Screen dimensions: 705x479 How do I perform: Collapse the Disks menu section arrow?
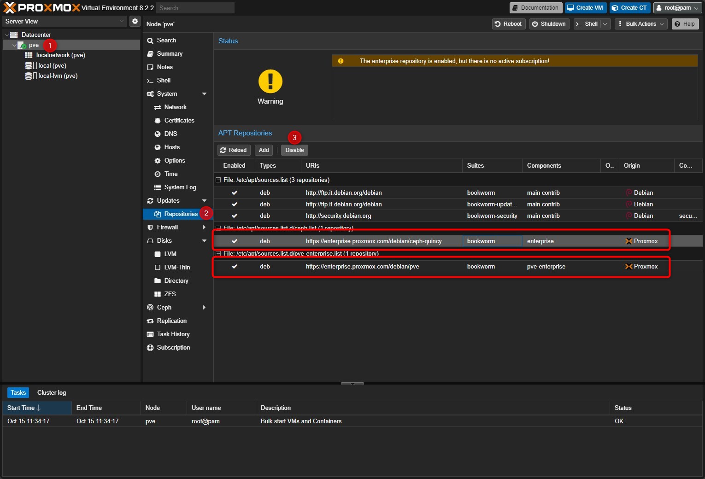click(204, 241)
